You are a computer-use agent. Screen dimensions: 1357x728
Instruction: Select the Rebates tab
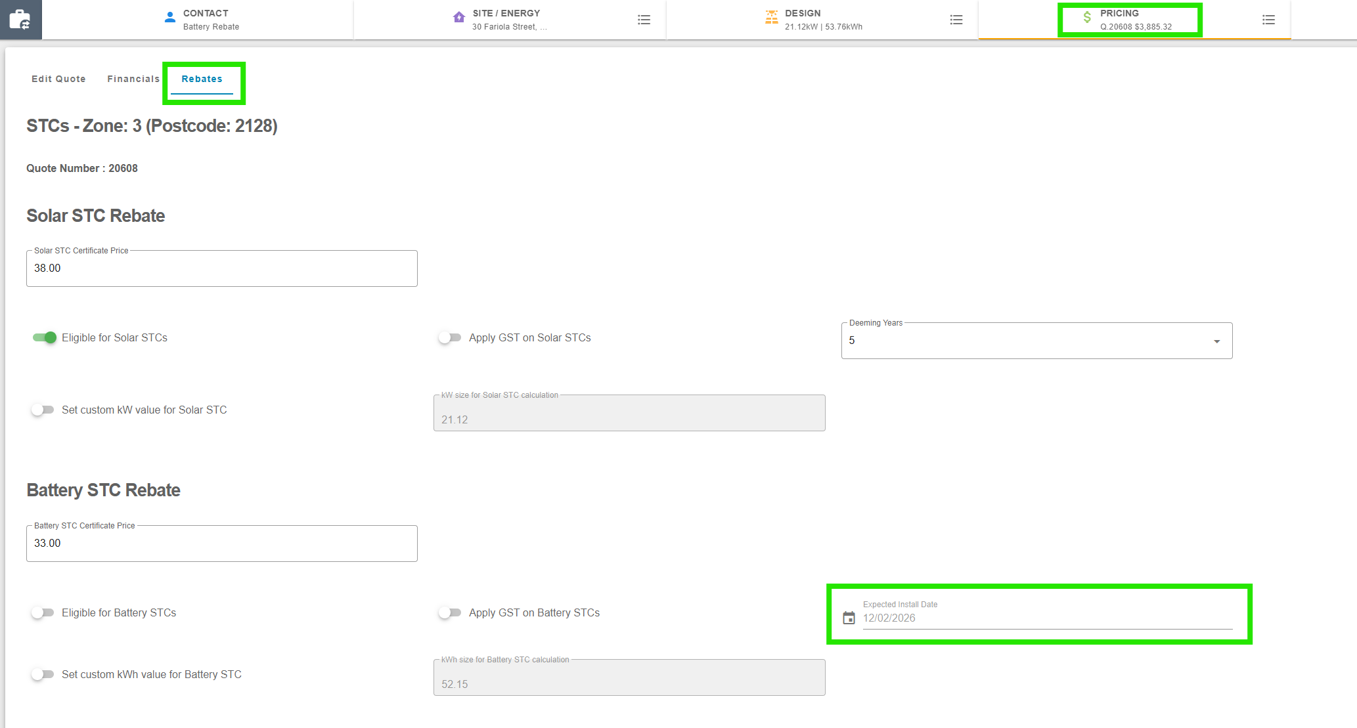(202, 79)
